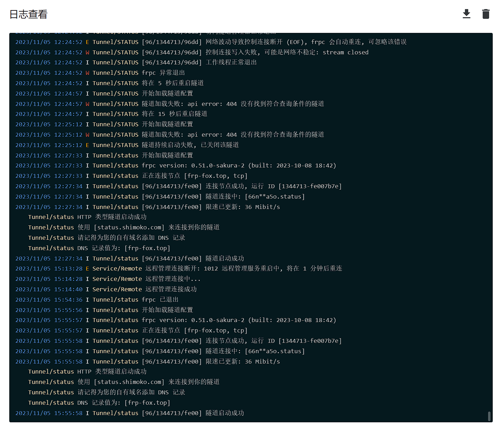Select the EOF 网络波动 error line
The width and height of the screenshot is (502, 433).
pyautogui.click(x=211, y=42)
